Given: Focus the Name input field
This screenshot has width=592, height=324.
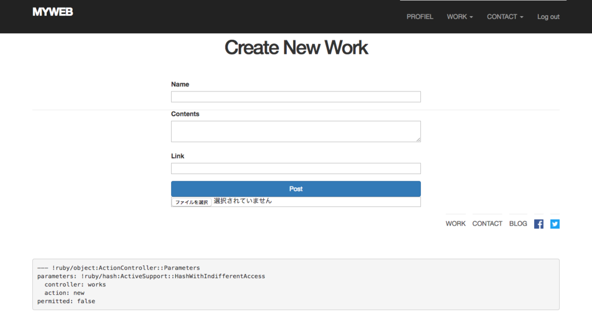Looking at the screenshot, I should (295, 97).
